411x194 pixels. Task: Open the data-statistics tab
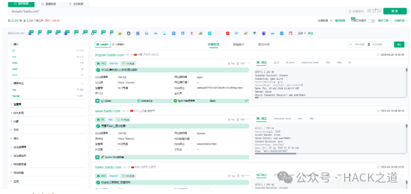[x=239, y=44]
